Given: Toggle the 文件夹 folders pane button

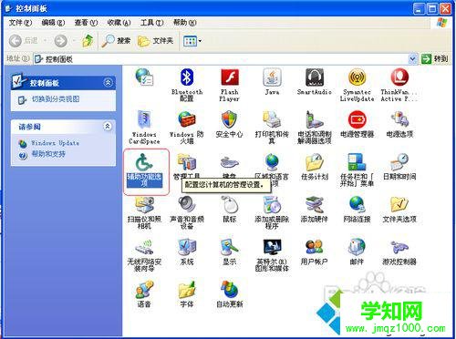Looking at the screenshot, I should click(x=155, y=41).
